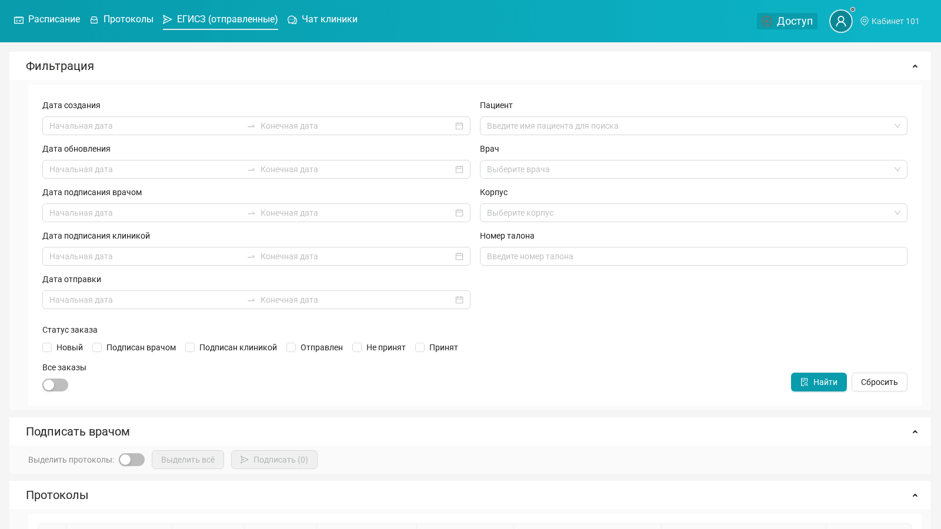Click the icon inside Доступ button
This screenshot has width=941, height=529.
(767, 21)
